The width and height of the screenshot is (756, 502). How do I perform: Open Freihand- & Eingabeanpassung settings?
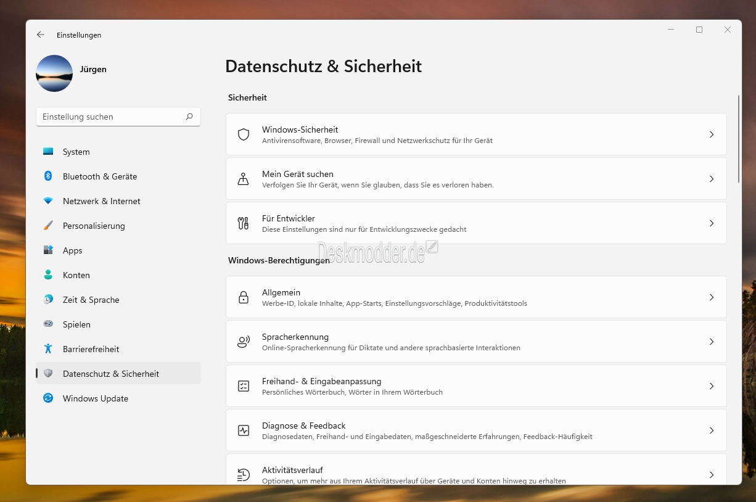click(476, 386)
